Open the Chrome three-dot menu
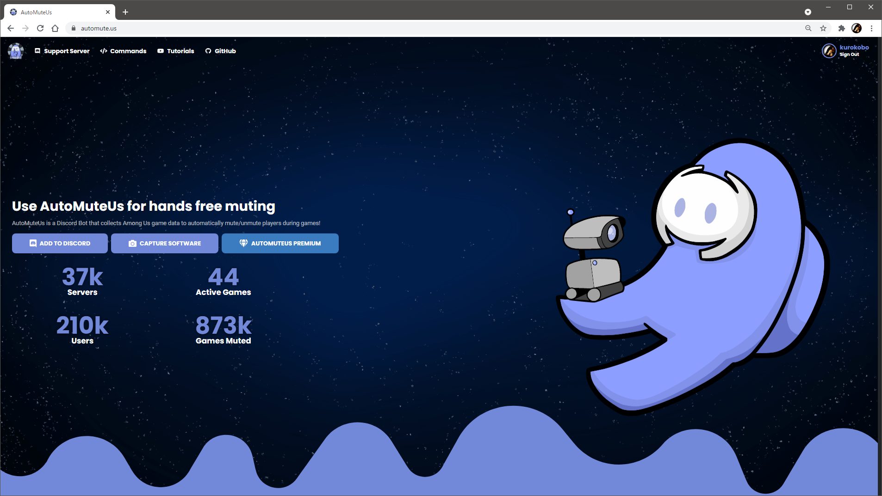This screenshot has height=496, width=882. click(871, 28)
